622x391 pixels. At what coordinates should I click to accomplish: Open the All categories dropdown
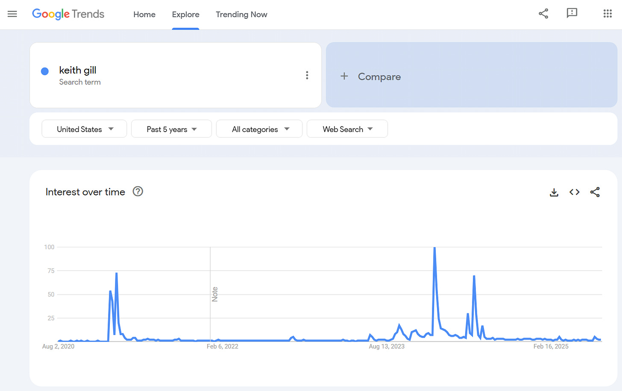click(259, 129)
